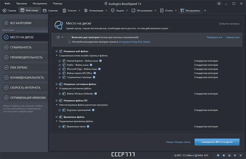Screen dimensions: 246x159
Task: Uncheck Internet Explorer cache files
Action: point(60,61)
